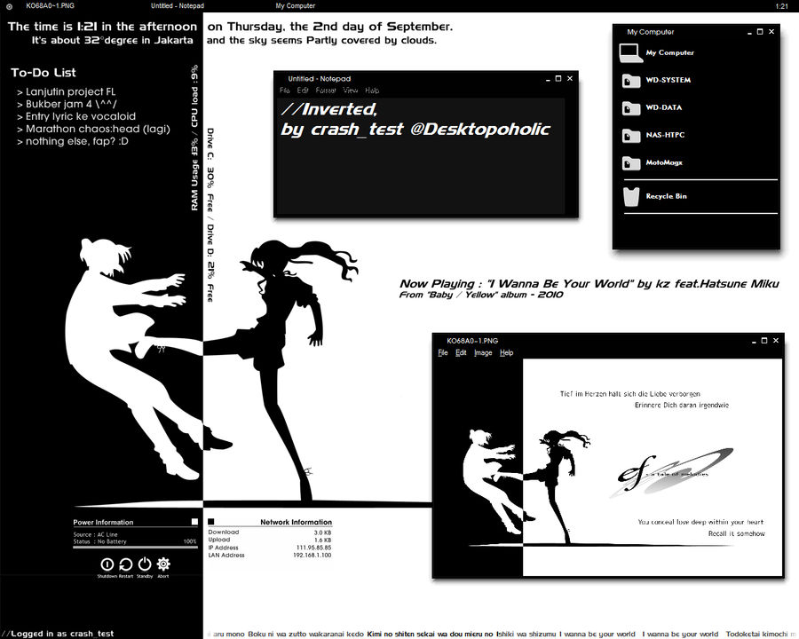Open Image menu in KO68A0~1.PNG window
Screen dimensions: 799x639
[x=483, y=352]
